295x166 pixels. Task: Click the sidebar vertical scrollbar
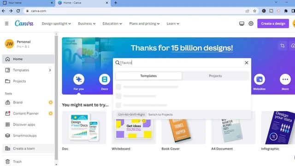pos(56,98)
